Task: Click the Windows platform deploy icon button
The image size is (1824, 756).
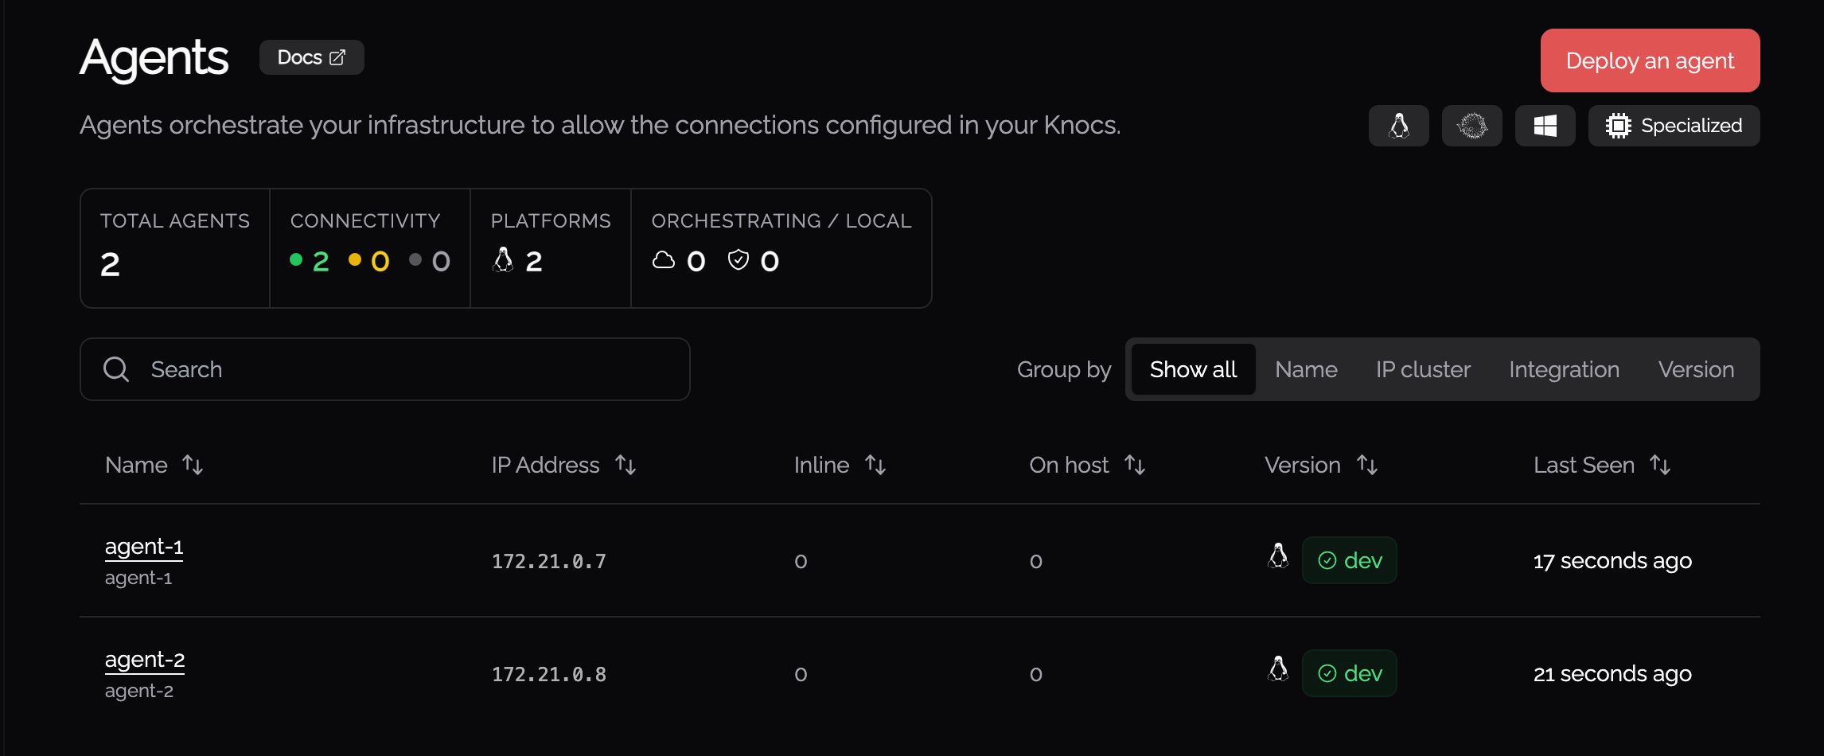Action: click(1545, 126)
